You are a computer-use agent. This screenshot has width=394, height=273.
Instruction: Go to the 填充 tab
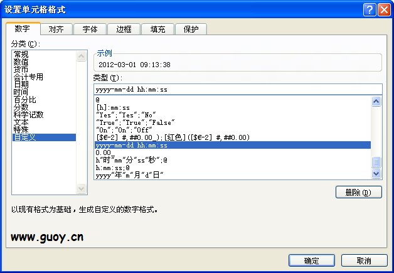pos(158,29)
